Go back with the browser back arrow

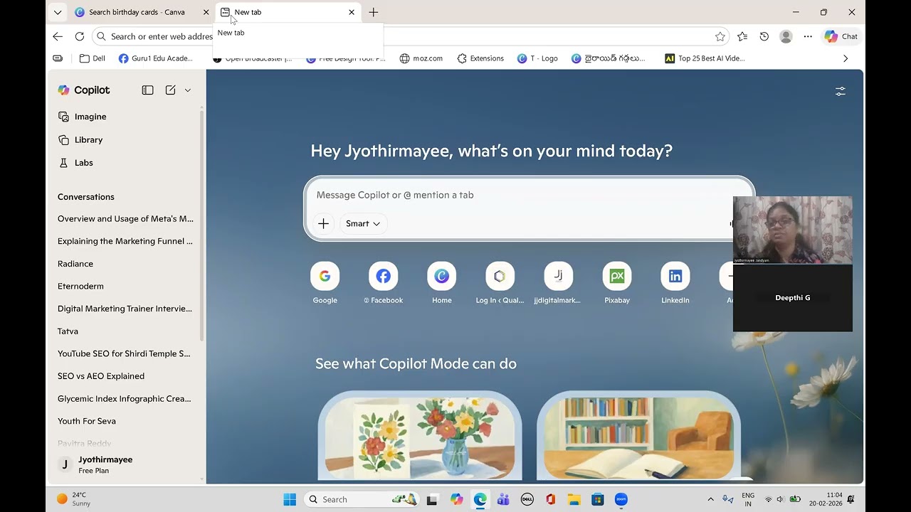point(58,36)
